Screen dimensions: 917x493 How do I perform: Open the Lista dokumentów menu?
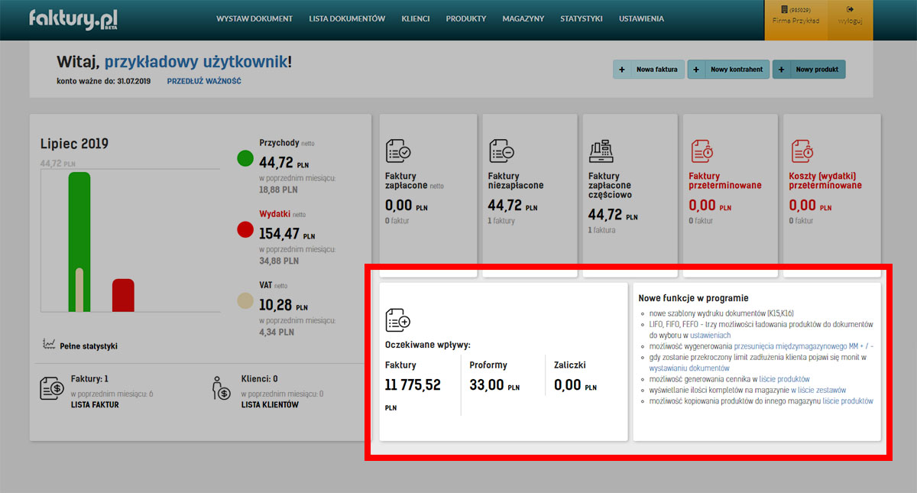[347, 19]
